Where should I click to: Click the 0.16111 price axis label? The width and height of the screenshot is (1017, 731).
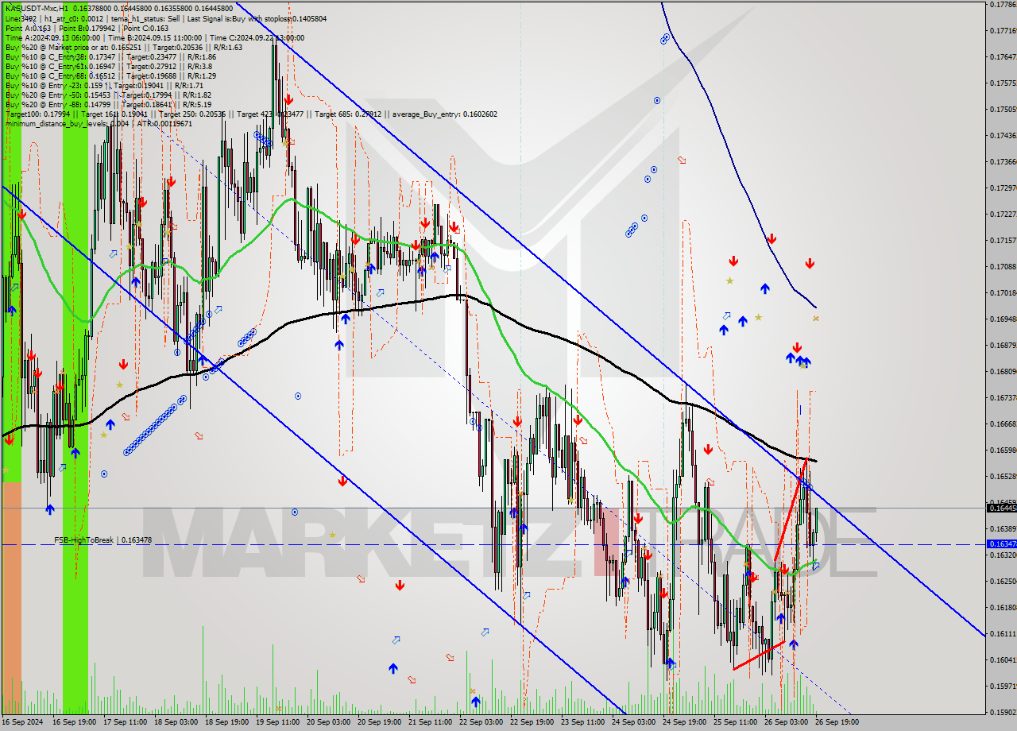pyautogui.click(x=1003, y=633)
